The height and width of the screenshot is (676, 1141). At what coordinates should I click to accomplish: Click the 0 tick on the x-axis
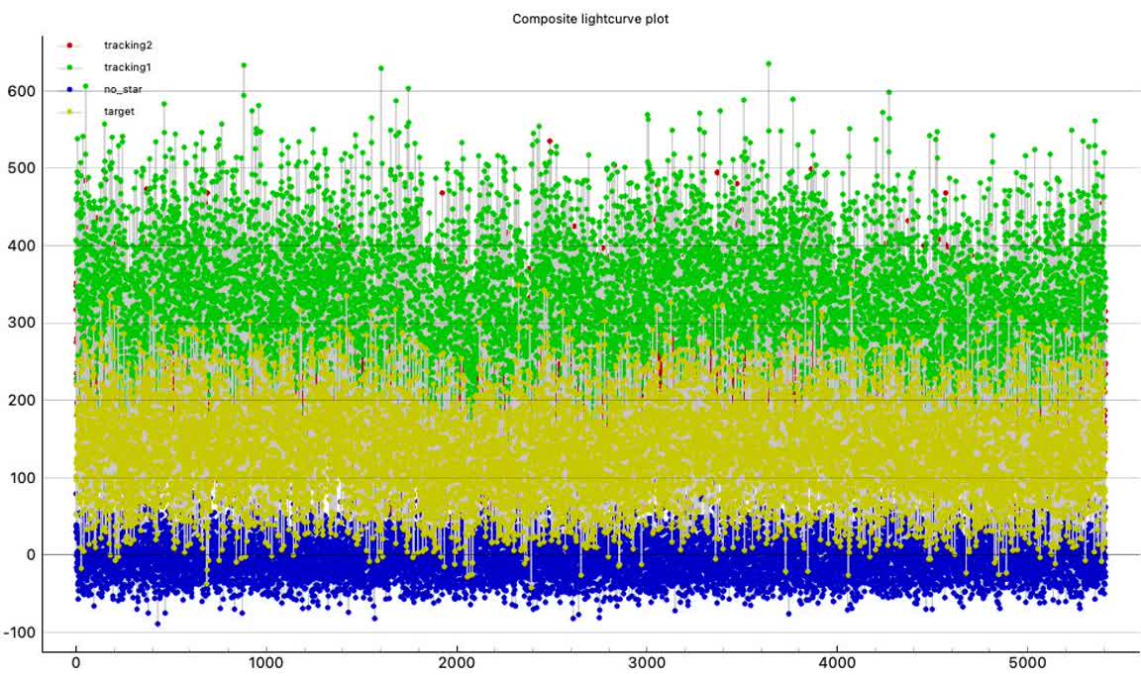pyautogui.click(x=75, y=663)
